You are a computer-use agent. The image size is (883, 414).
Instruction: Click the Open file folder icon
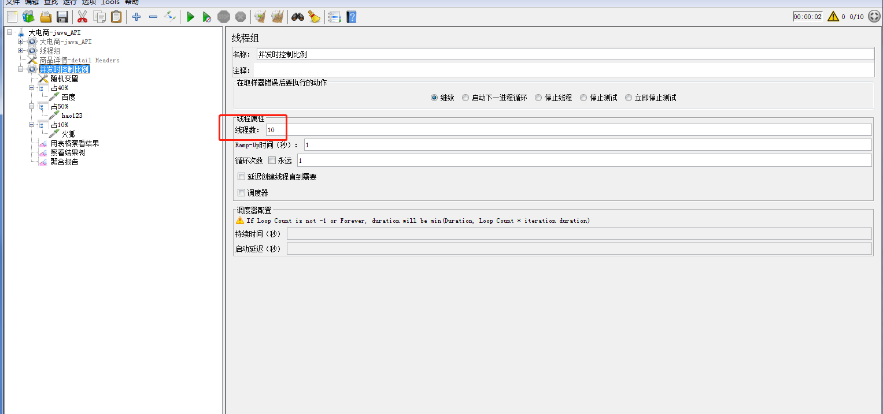(46, 17)
